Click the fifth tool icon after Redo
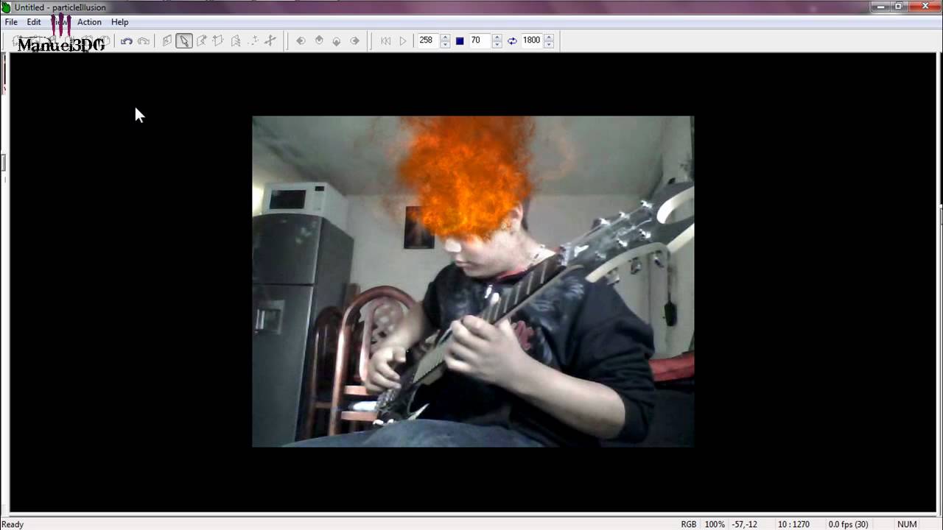 click(236, 41)
